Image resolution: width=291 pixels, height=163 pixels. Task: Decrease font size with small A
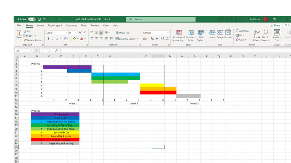pos(85,33)
